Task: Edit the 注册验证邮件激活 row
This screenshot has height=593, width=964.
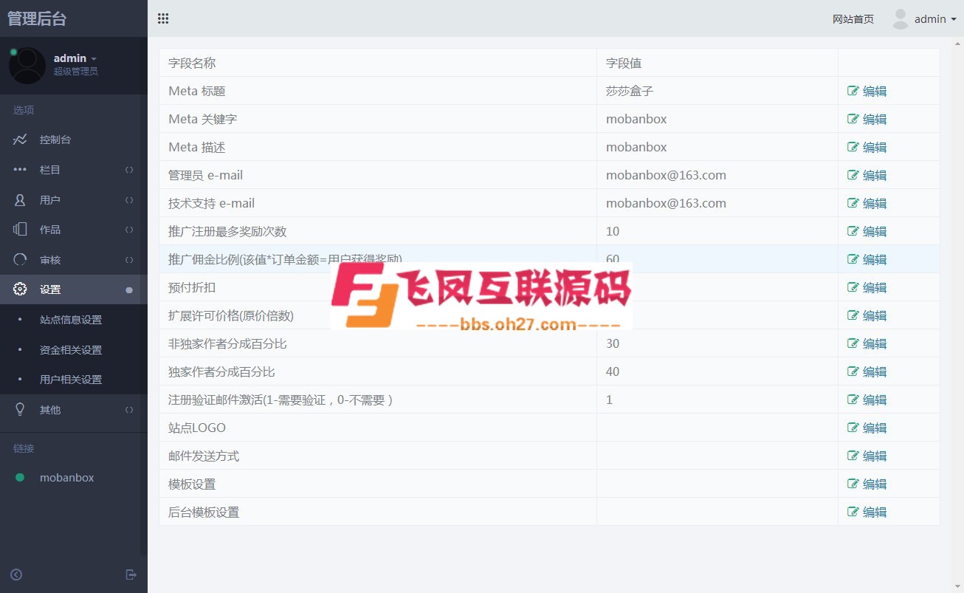Action: [867, 400]
